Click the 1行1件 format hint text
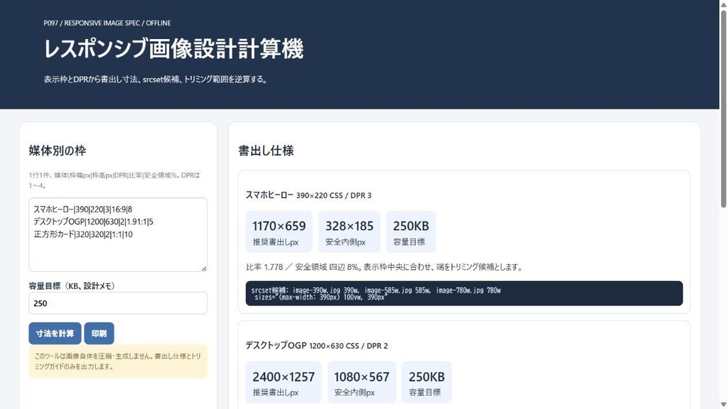This screenshot has width=728, height=409. coord(114,180)
